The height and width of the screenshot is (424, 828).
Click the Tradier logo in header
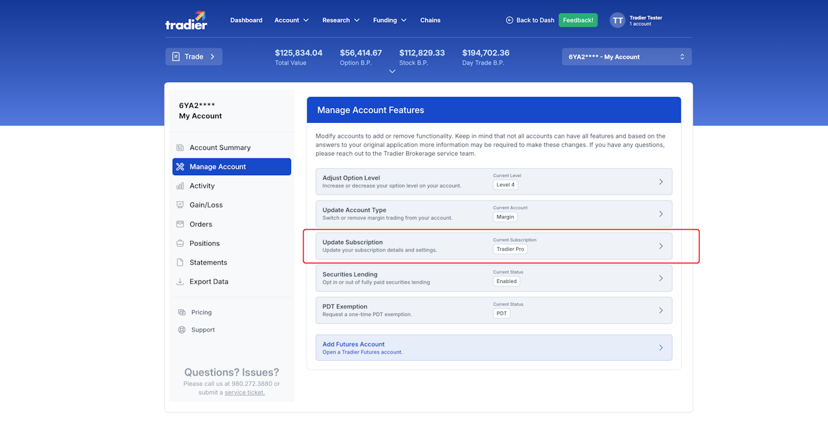[x=186, y=21]
